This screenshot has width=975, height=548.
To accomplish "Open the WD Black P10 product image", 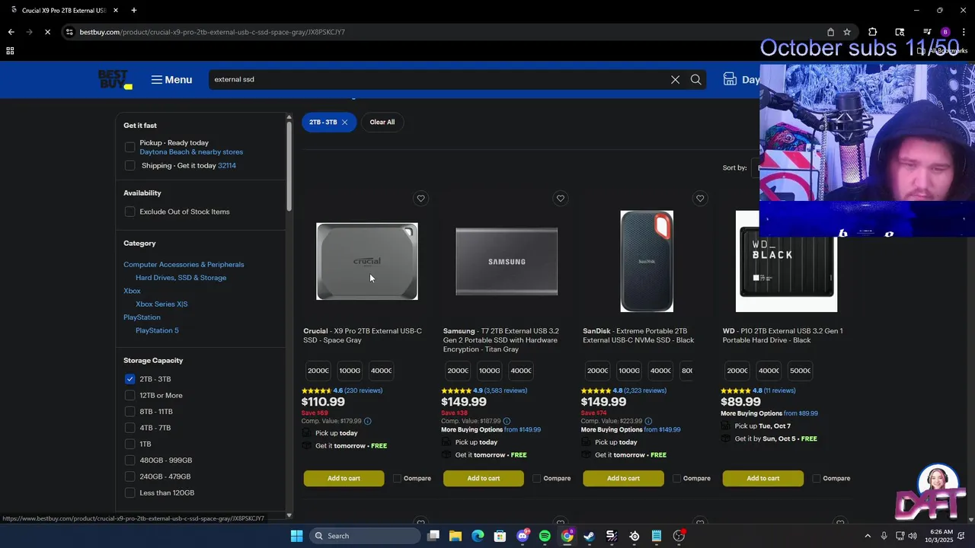I will click(786, 261).
